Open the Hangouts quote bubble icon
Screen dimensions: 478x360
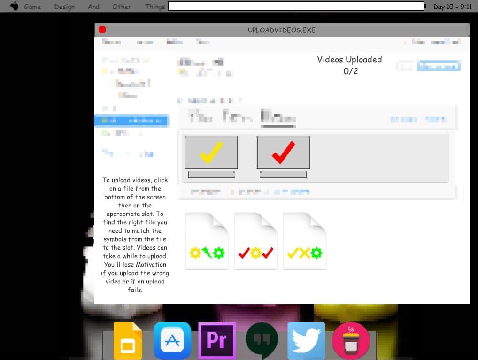point(262,340)
